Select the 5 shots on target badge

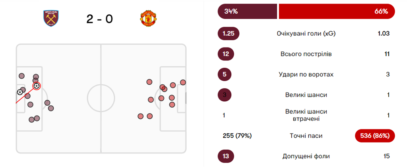(x=224, y=74)
